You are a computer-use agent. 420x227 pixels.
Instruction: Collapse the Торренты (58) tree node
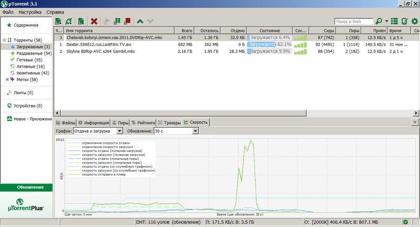click(x=4, y=40)
